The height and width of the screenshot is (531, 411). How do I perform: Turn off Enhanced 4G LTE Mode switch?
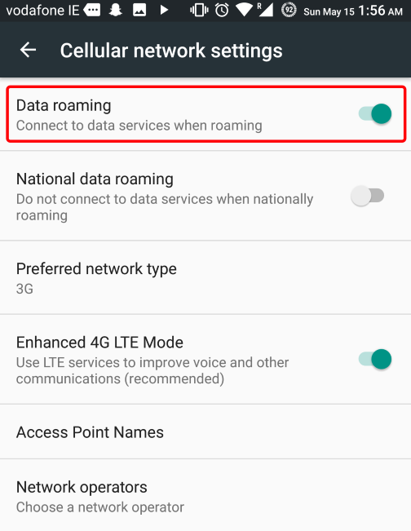[375, 359]
